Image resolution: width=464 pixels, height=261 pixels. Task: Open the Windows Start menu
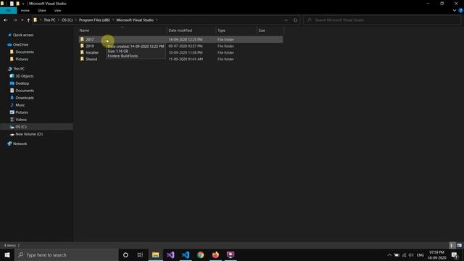(7, 254)
